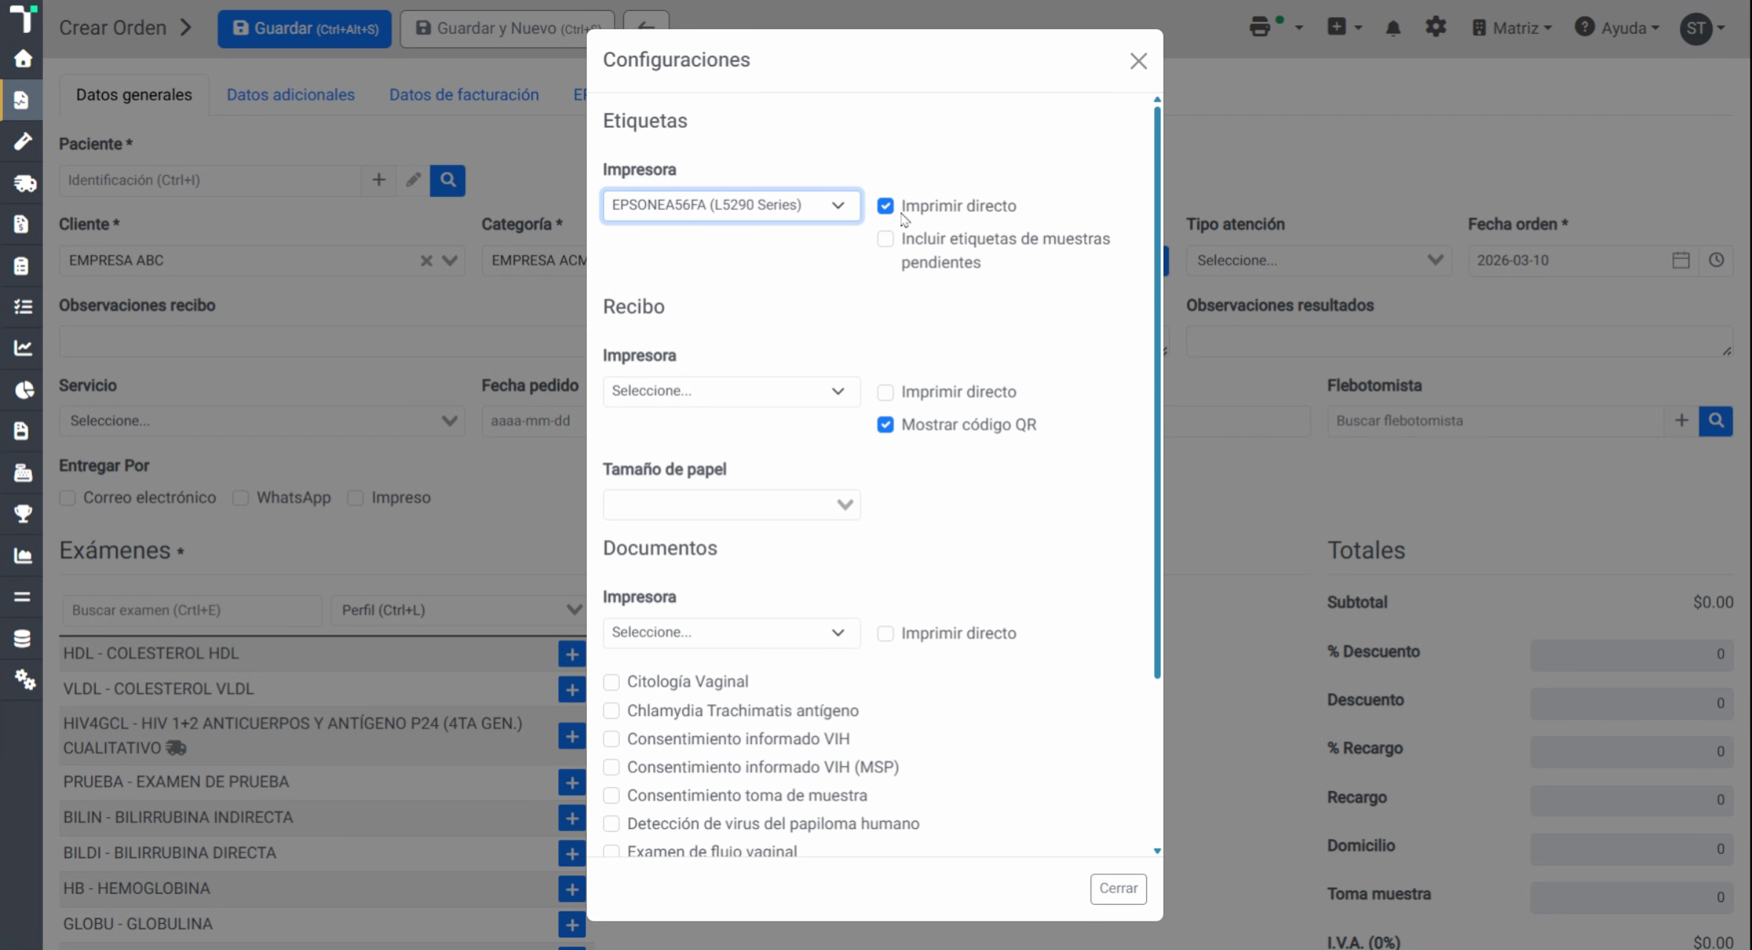
Task: Enable Incluir etiquetas de muestras pendientes
Action: click(885, 239)
